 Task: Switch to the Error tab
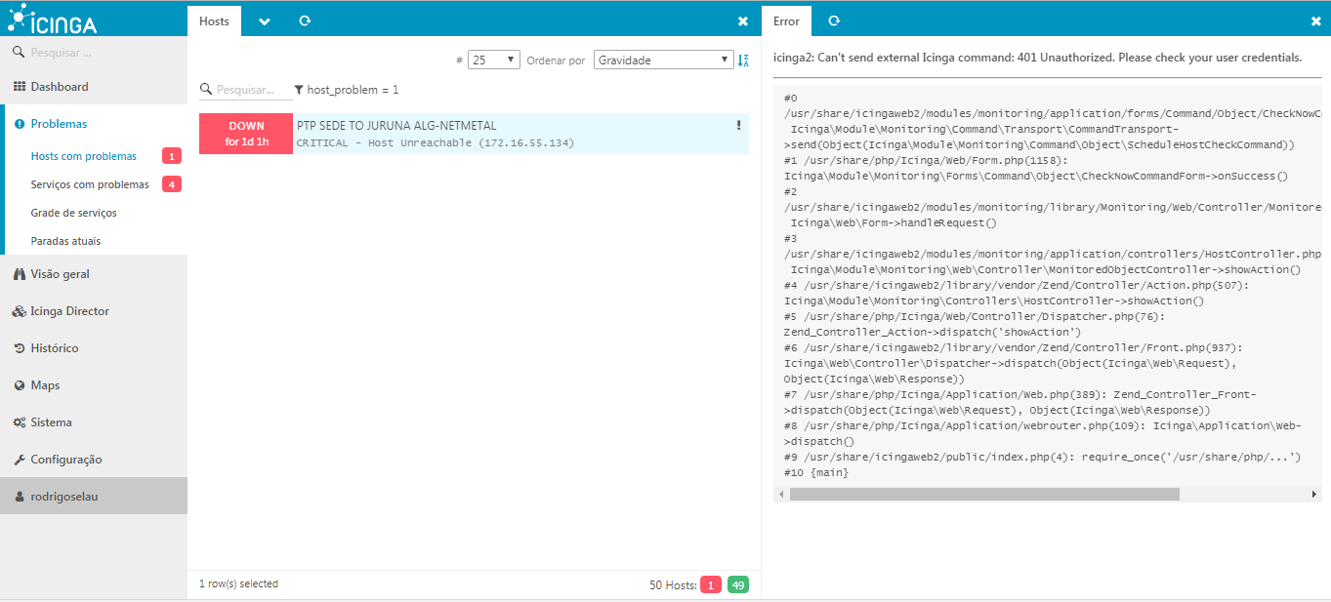coord(785,20)
